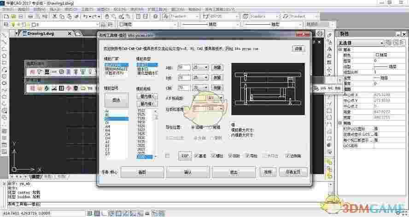Click the 画图 button in dialog
Screen dimensions: 409x217
click(142, 172)
